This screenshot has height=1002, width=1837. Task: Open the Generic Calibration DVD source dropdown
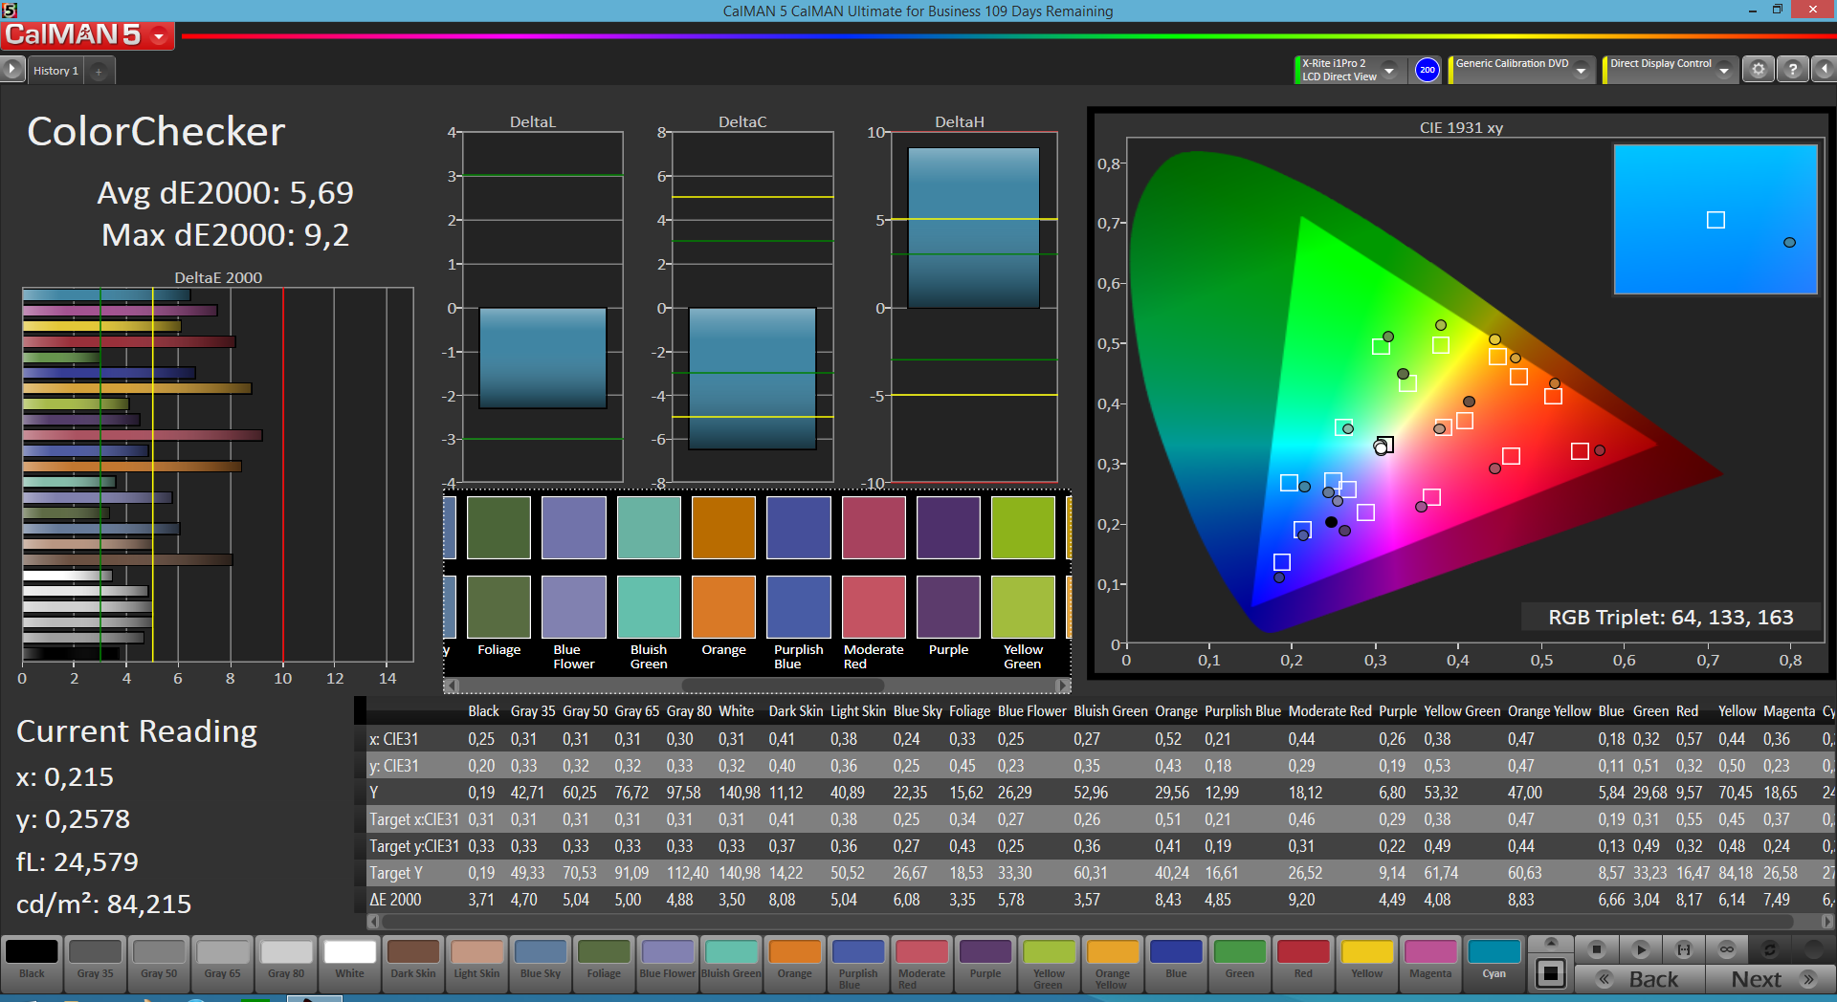(x=1581, y=70)
